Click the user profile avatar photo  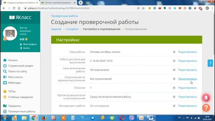10,33
